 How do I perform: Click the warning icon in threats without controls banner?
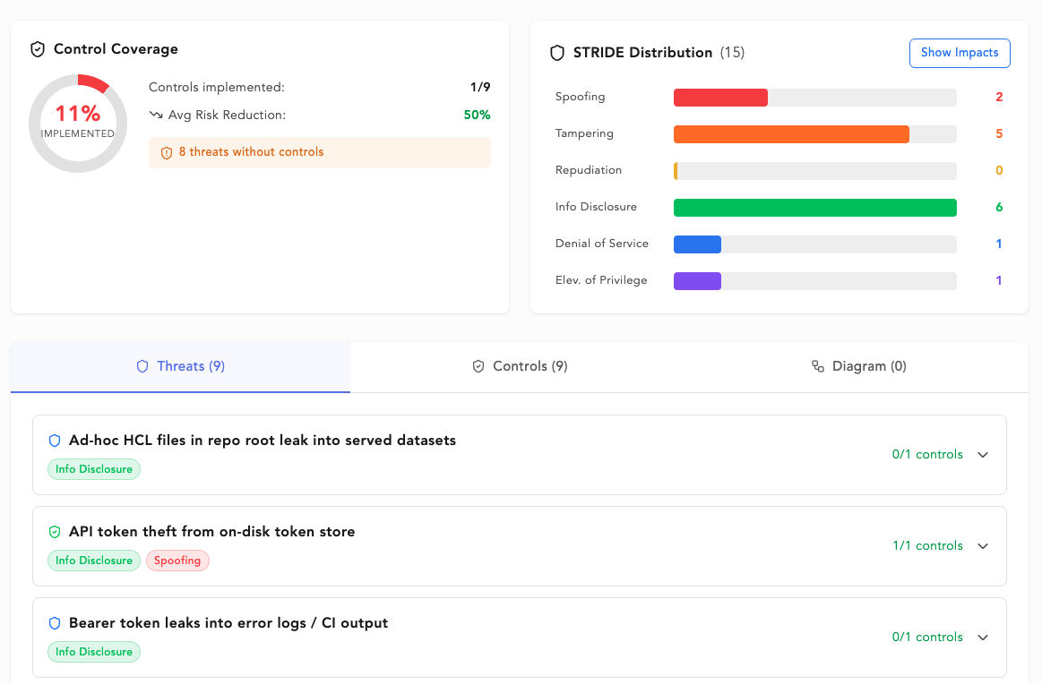click(167, 153)
